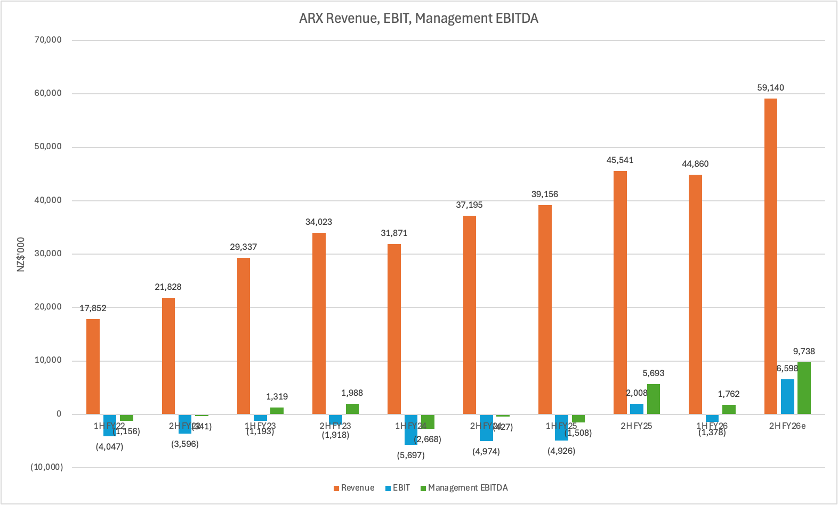Viewport: 838px width, 505px height.
Task: Select the orange Revenue bar for 2H FY26e
Action: coord(771,256)
